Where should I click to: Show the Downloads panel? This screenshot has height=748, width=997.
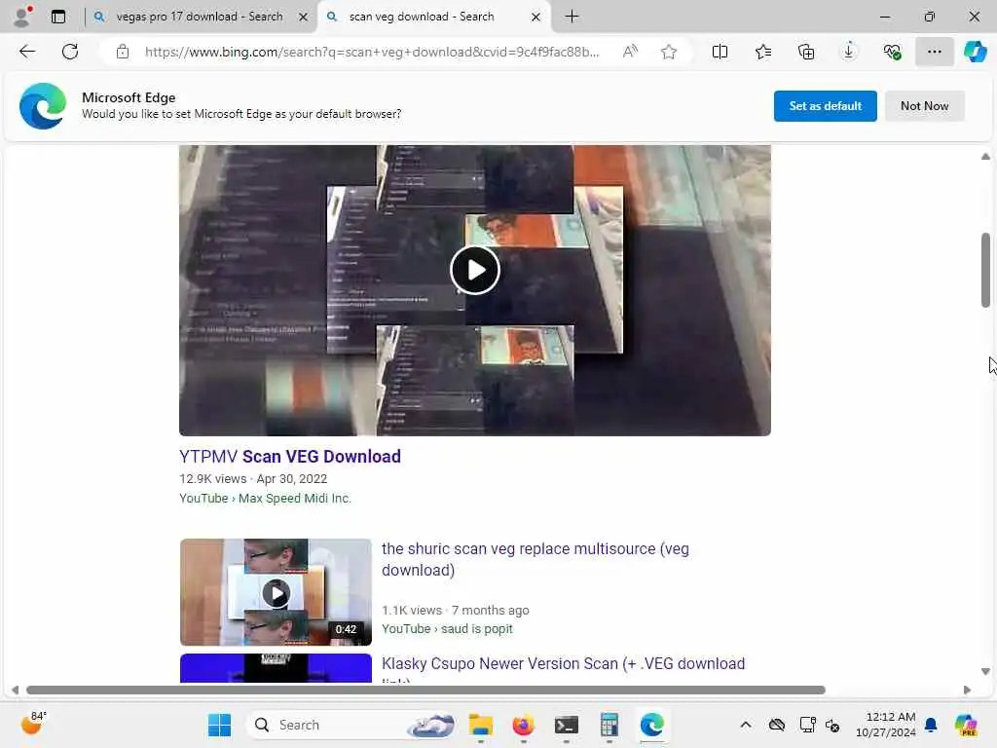tap(849, 52)
